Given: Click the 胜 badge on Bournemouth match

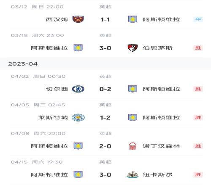Looking at the screenshot, I should point(198,48).
